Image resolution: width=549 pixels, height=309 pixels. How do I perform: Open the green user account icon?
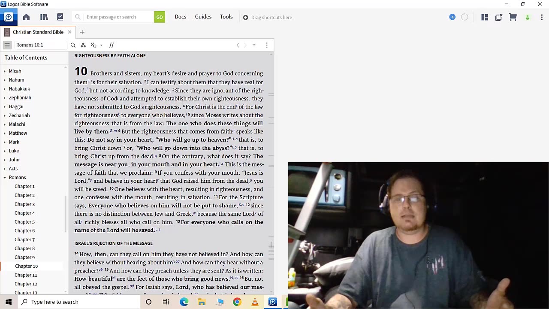pyautogui.click(x=528, y=18)
